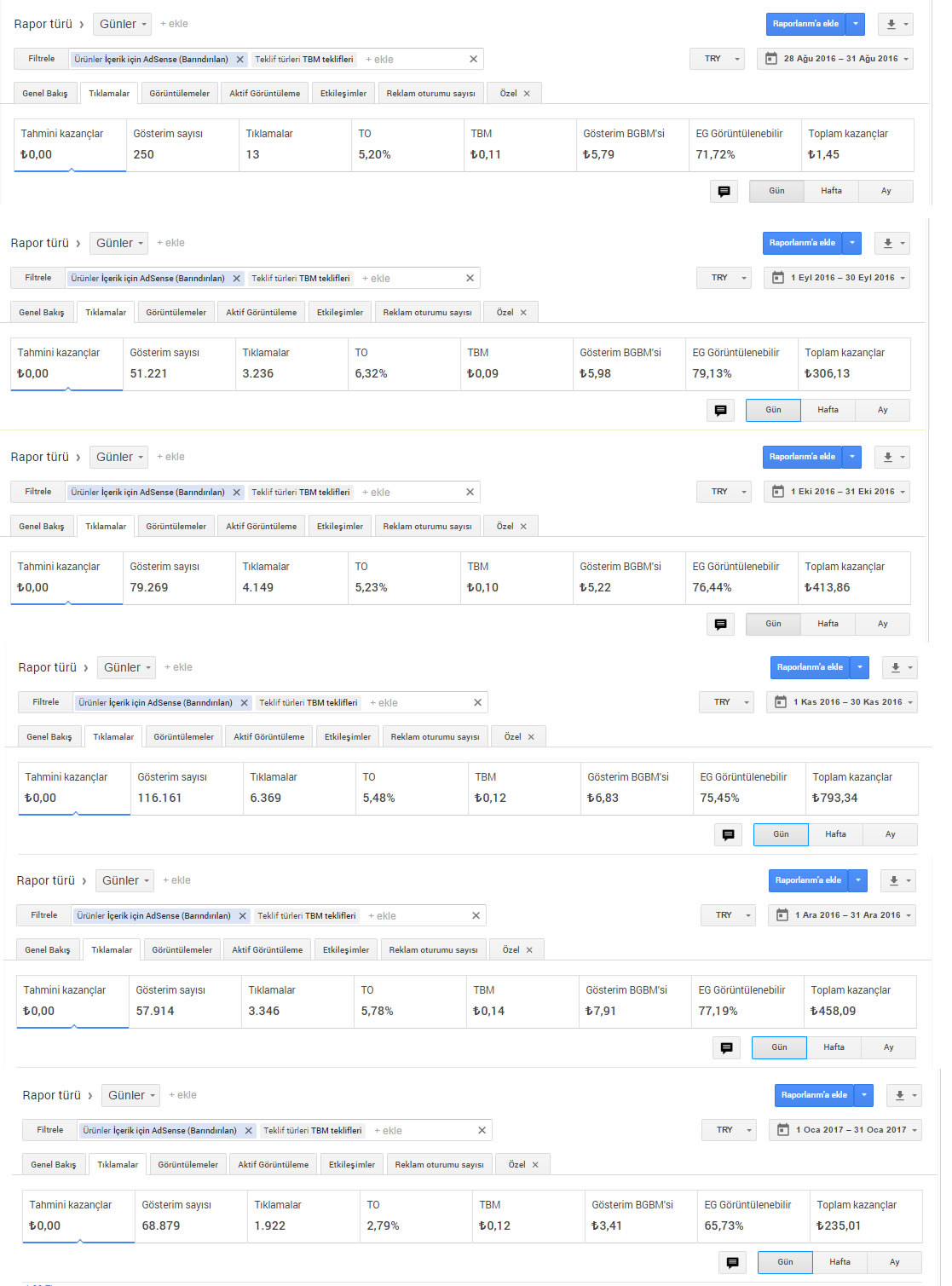Expand the arrow next to Raporlarım'a ekle in November report
Viewport: 952px width, 1286px height.
[x=860, y=667]
